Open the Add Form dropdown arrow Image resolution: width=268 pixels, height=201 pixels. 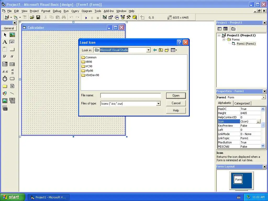20,18
